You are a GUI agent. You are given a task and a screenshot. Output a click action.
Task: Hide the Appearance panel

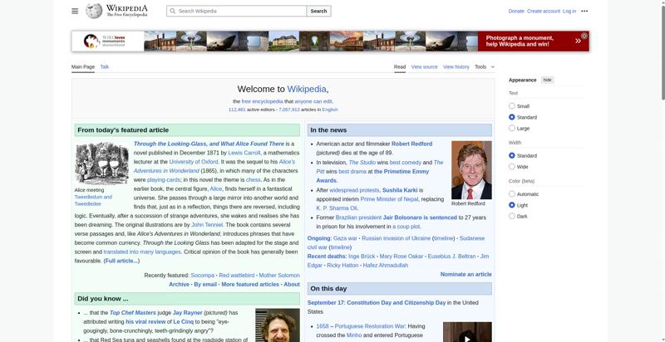coord(548,80)
